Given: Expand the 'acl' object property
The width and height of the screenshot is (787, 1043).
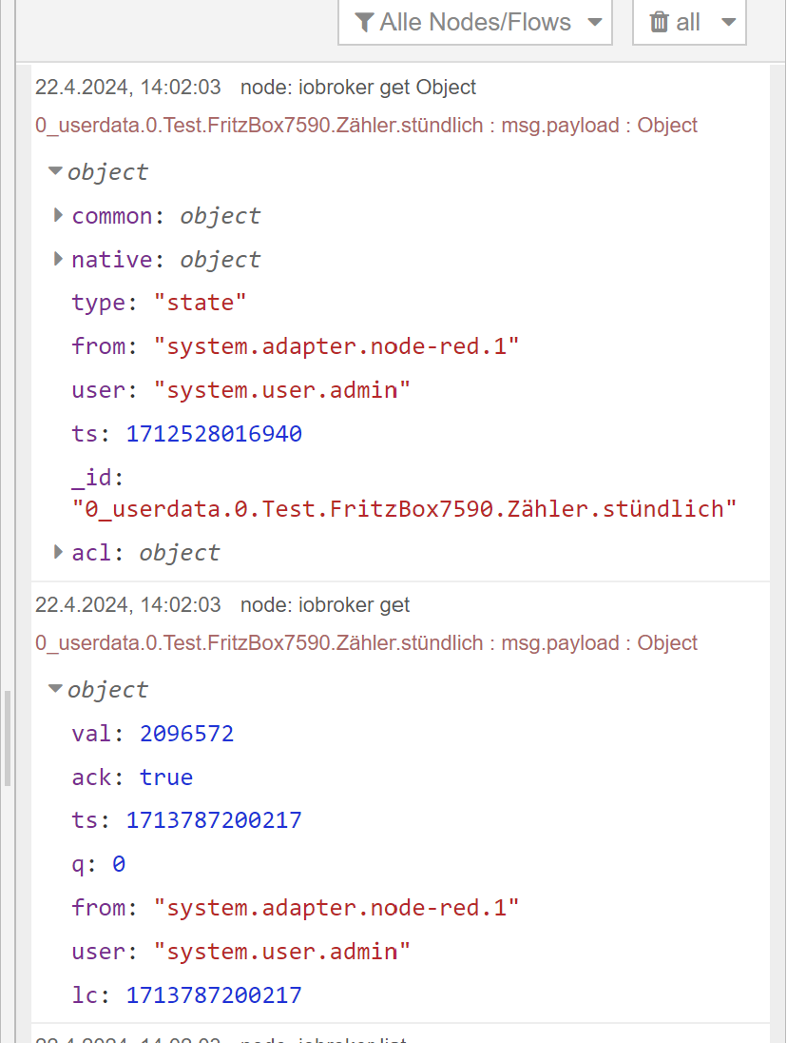Looking at the screenshot, I should coord(59,552).
